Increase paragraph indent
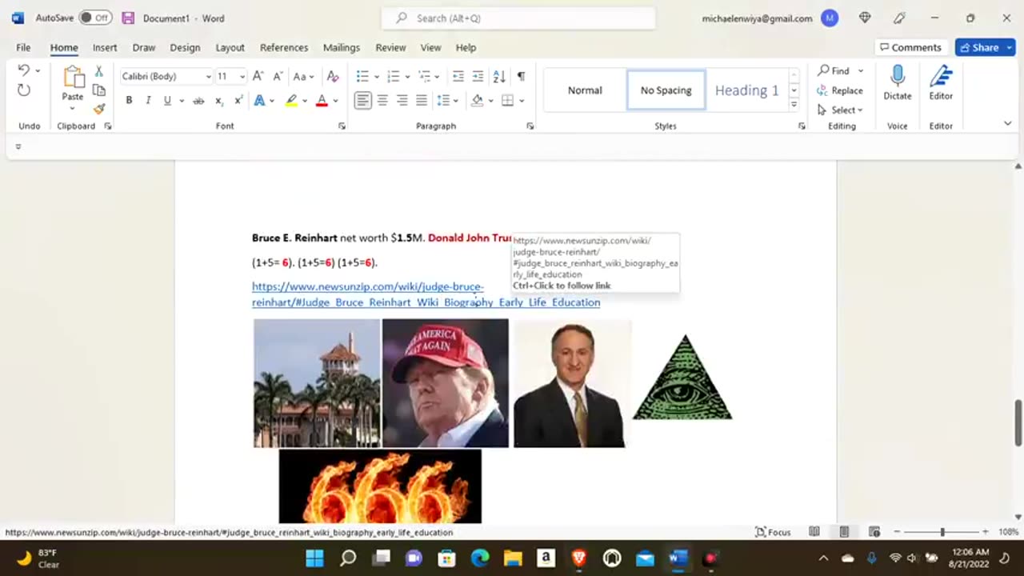The height and width of the screenshot is (576, 1024). coord(478,76)
